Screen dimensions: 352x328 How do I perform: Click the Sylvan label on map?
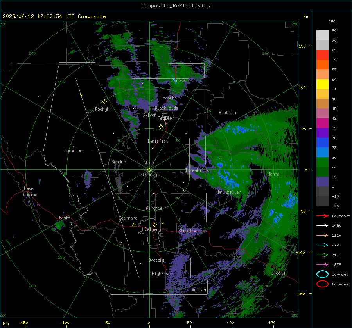point(149,115)
